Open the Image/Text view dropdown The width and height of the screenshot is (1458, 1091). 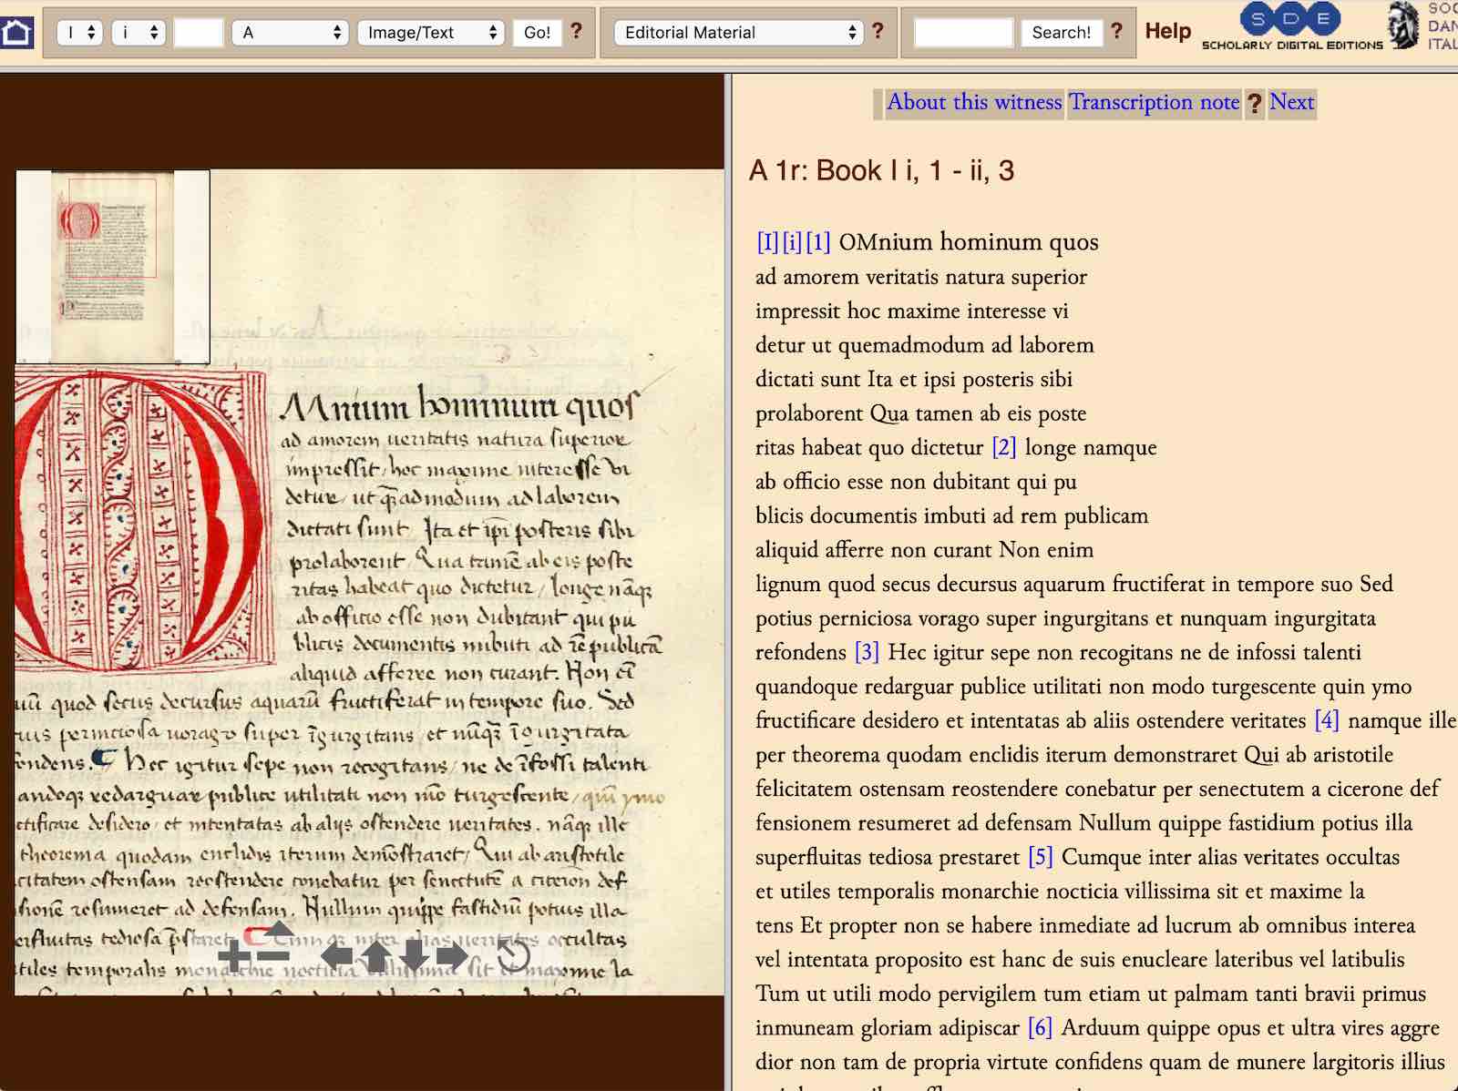point(431,33)
